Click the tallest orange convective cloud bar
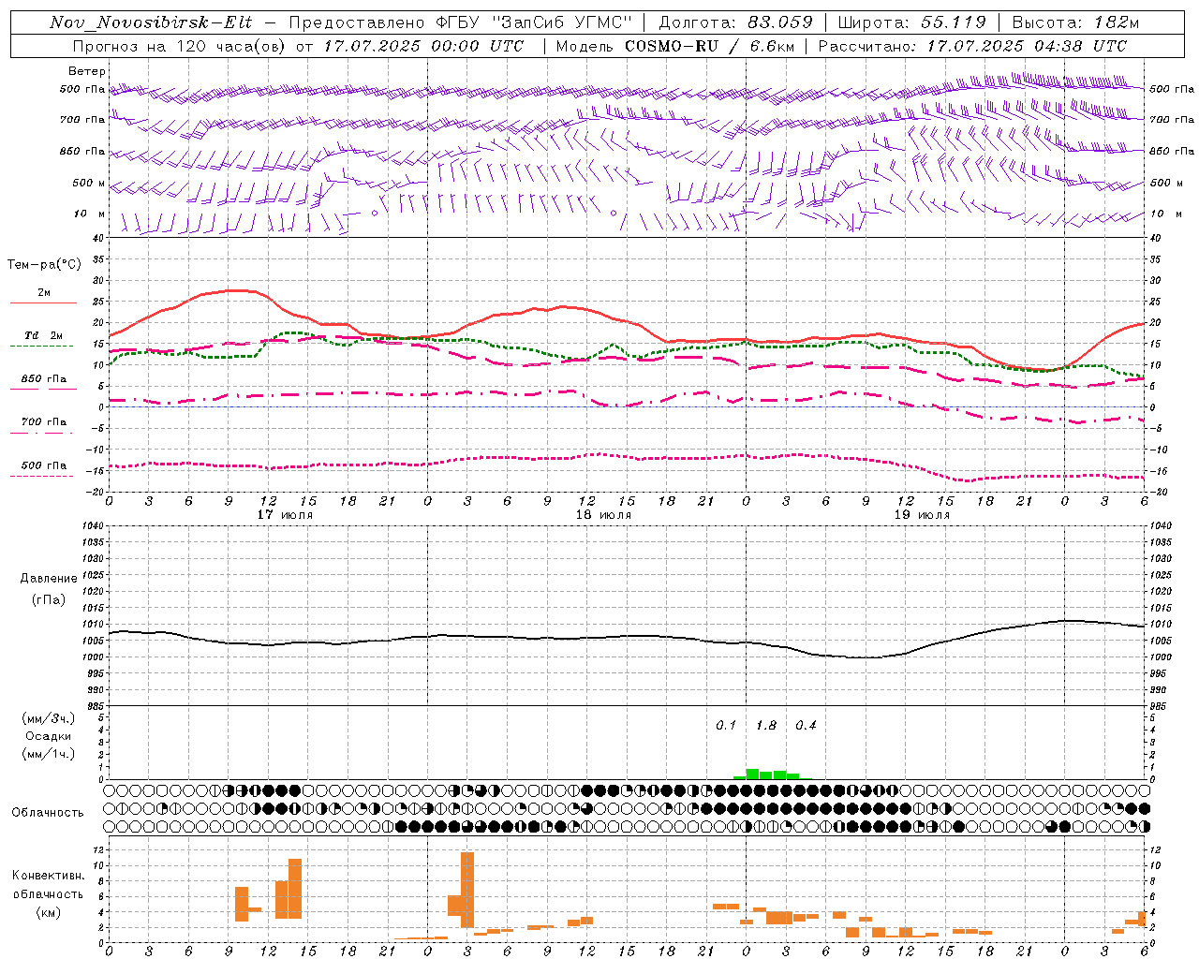The image size is (1199, 959). tap(467, 890)
